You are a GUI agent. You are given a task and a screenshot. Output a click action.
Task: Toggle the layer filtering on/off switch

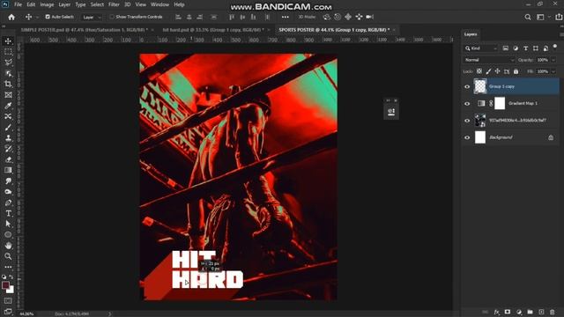point(555,47)
